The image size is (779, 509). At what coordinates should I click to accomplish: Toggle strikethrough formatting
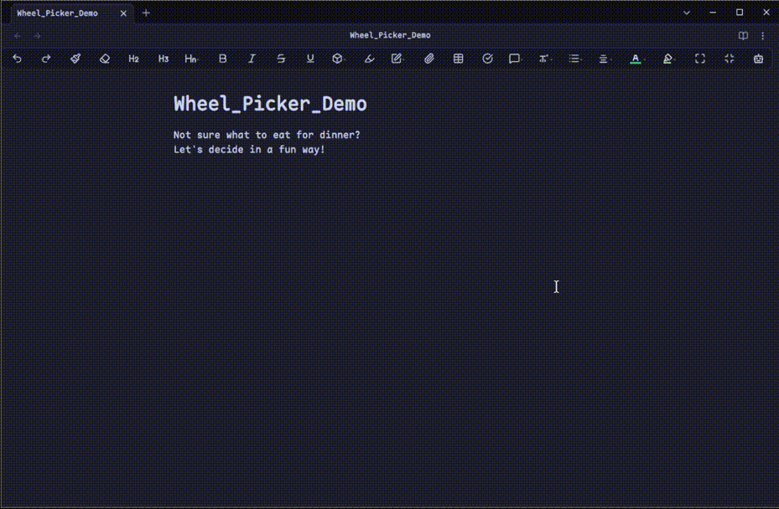[x=281, y=59]
